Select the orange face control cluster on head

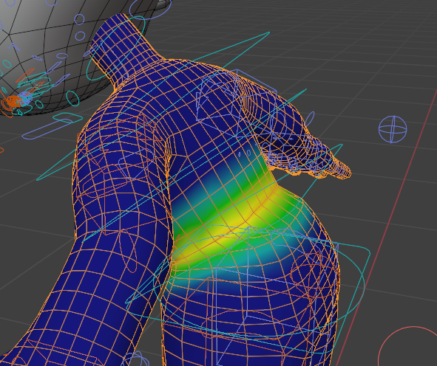pyautogui.click(x=13, y=103)
